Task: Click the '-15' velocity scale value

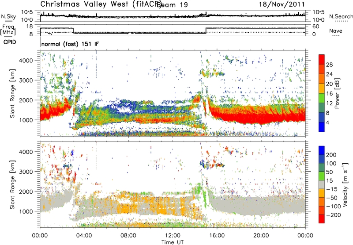Action: (332, 189)
